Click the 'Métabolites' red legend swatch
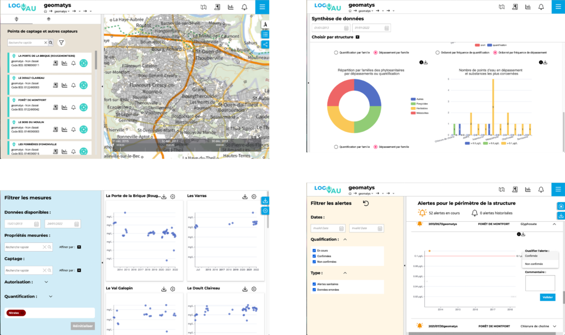This screenshot has height=335, width=565. (413, 113)
